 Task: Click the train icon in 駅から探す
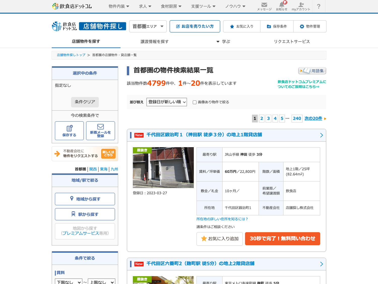coord(73,214)
